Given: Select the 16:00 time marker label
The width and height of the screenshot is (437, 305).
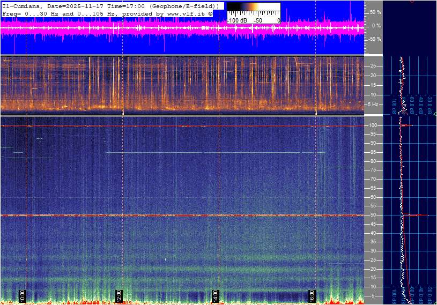Looking at the screenshot, I should 312,295.
